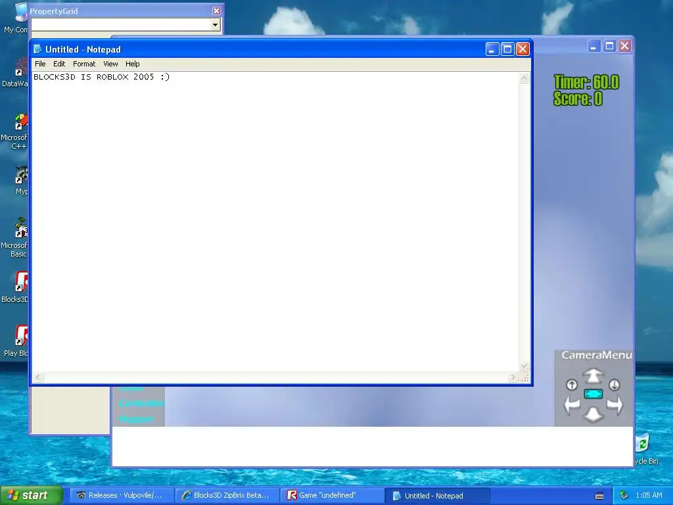Screen dimensions: 673x505
Task: Maximize the Blocks3D game window
Action: tap(609, 46)
